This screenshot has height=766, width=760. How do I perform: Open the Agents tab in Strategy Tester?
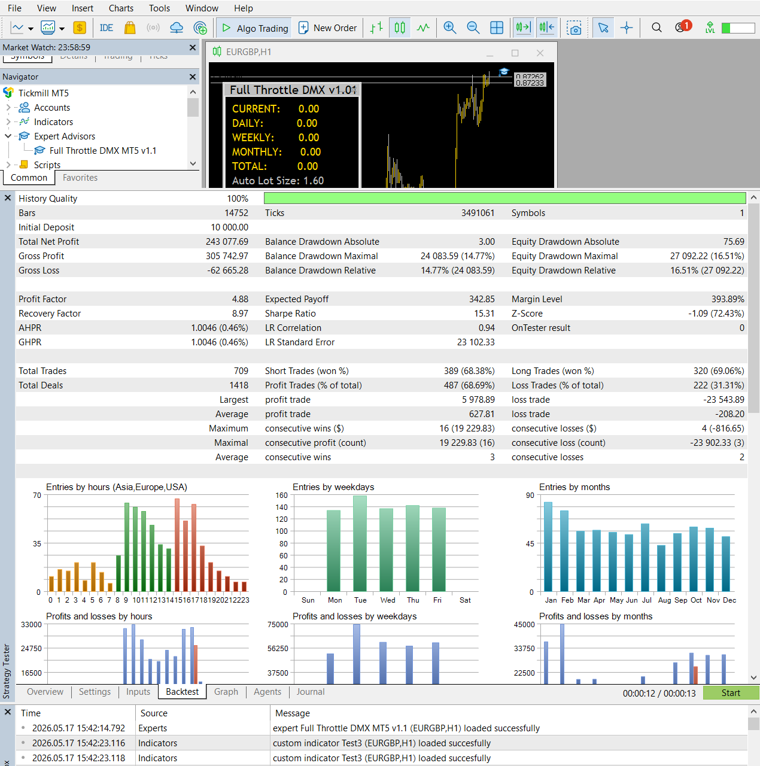point(267,692)
